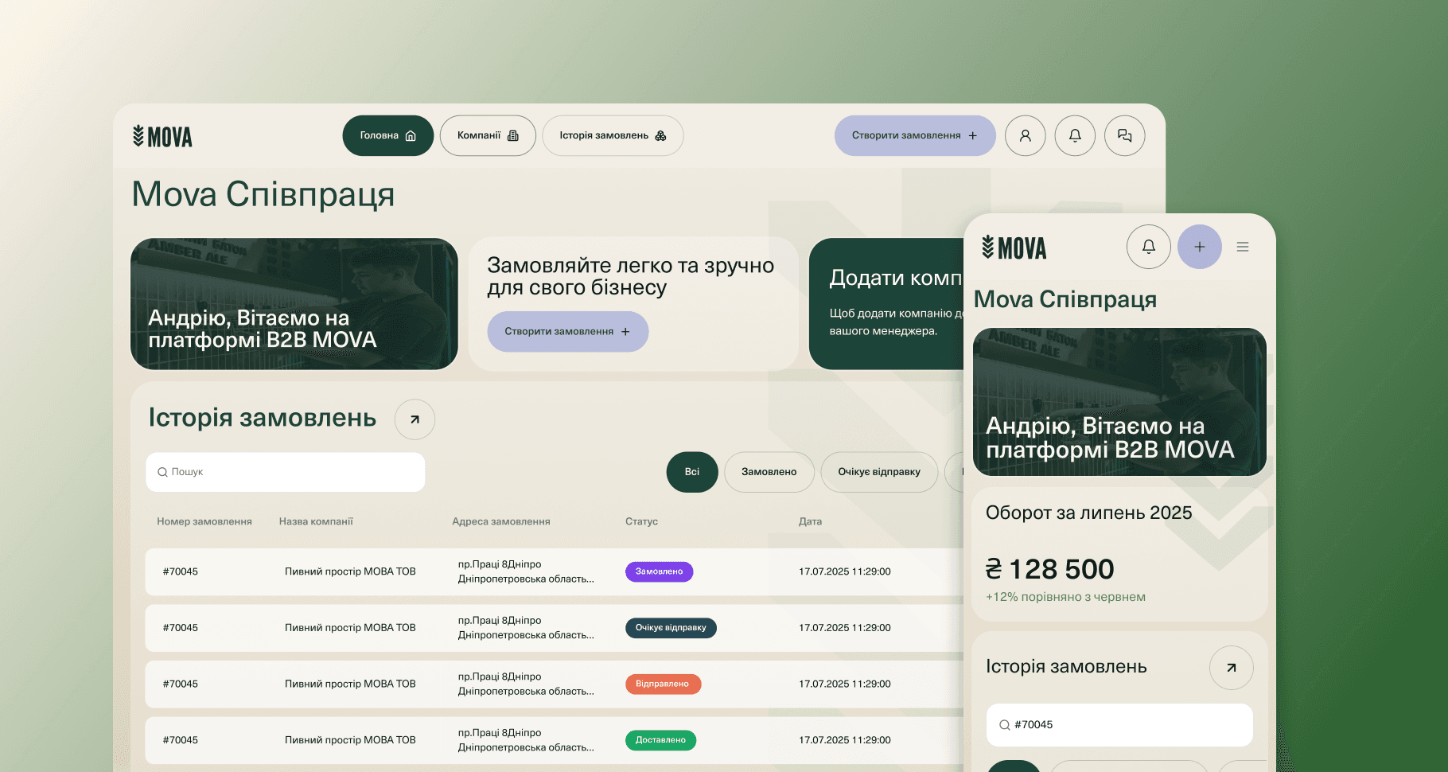Viewport: 1448px width, 772px height.
Task: Open the user profile icon
Action: point(1025,135)
